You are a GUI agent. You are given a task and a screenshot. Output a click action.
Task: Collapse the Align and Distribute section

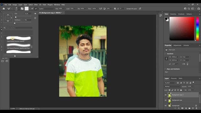point(165,69)
